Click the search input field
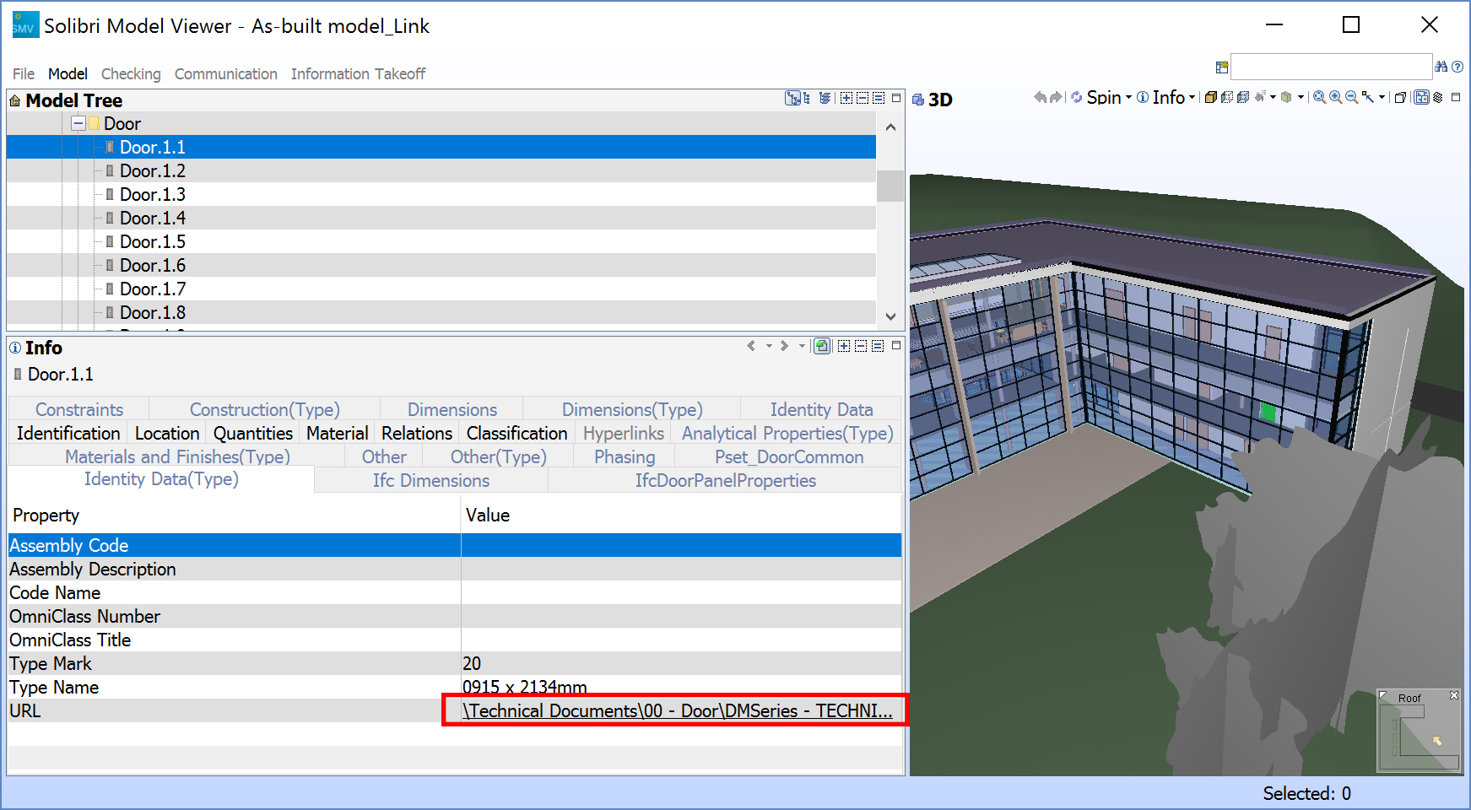Image resolution: width=1471 pixels, height=810 pixels. click(1332, 67)
